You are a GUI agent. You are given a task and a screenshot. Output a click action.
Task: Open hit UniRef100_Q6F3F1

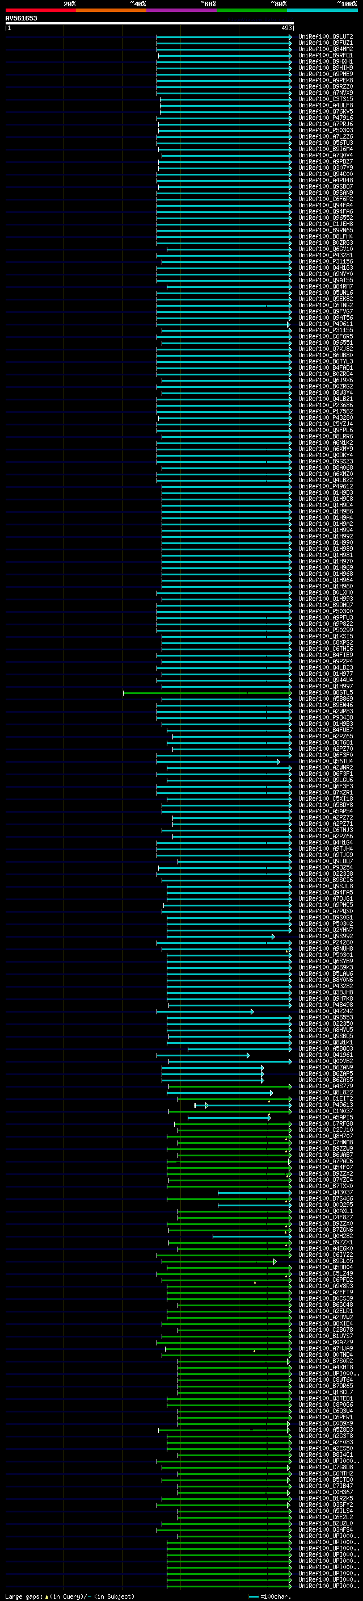[326, 774]
